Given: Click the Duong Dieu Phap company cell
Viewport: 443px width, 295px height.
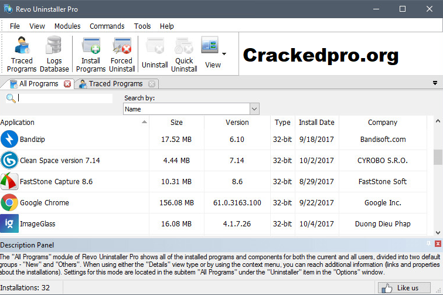Looking at the screenshot, I should (383, 223).
